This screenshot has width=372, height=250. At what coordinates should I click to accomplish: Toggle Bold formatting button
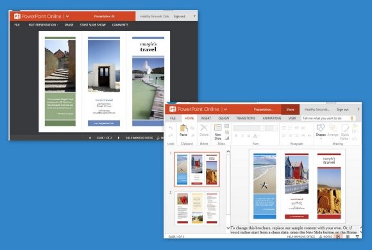coord(236,136)
